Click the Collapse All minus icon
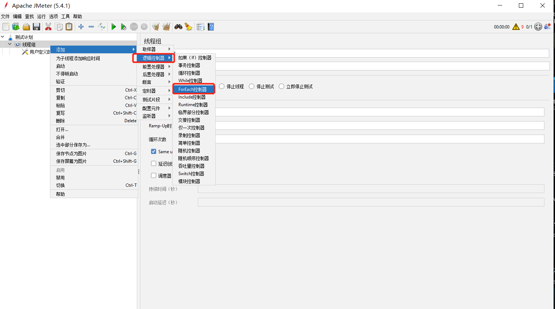The width and height of the screenshot is (555, 309). (91, 27)
